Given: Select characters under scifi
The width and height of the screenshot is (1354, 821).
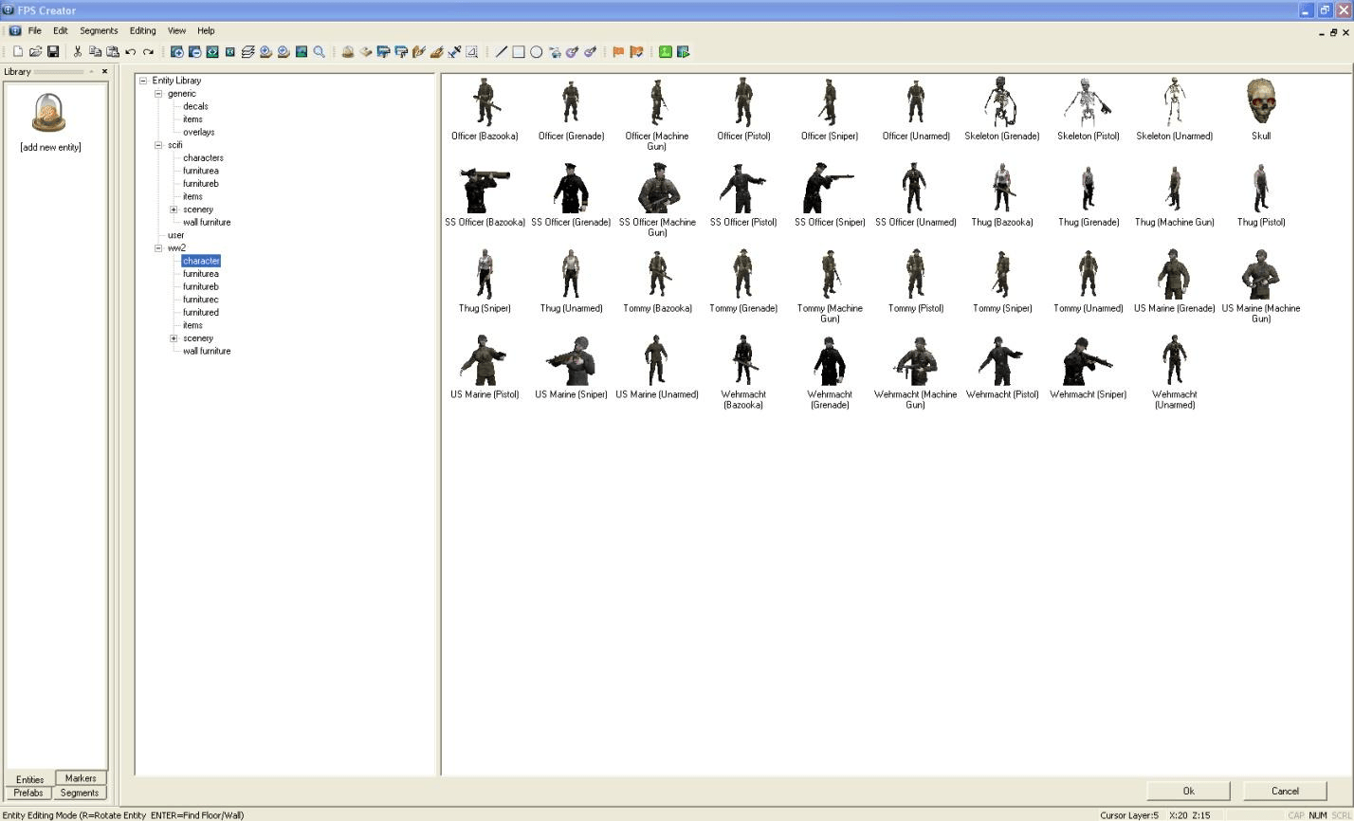Looking at the screenshot, I should (203, 158).
